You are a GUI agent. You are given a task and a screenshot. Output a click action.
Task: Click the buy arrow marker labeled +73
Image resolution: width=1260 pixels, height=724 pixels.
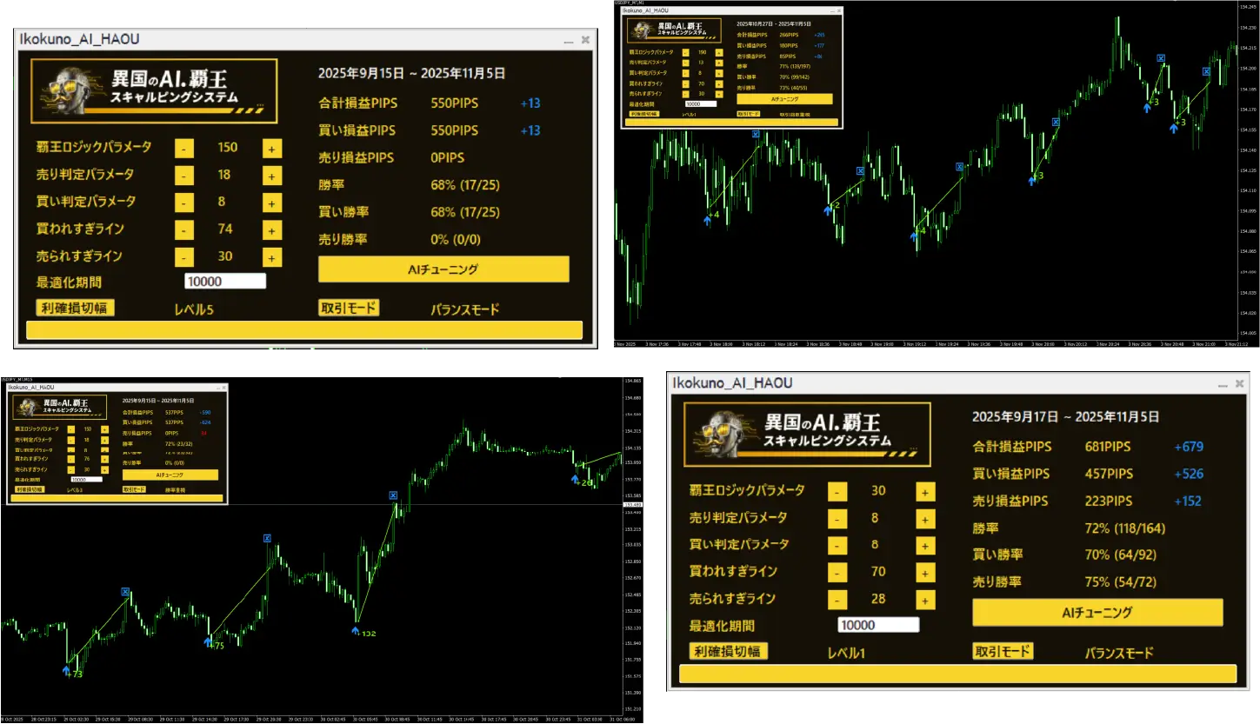[66, 670]
